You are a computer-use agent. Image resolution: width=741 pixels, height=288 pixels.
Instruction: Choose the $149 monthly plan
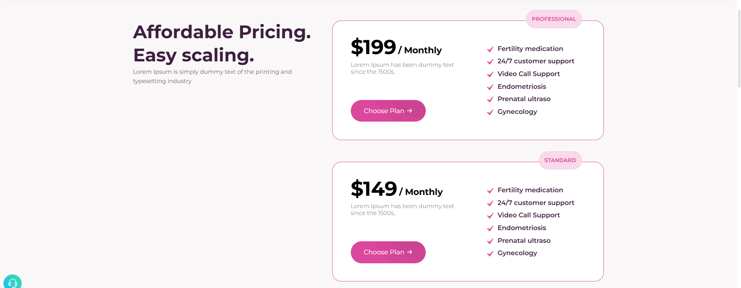pyautogui.click(x=388, y=252)
